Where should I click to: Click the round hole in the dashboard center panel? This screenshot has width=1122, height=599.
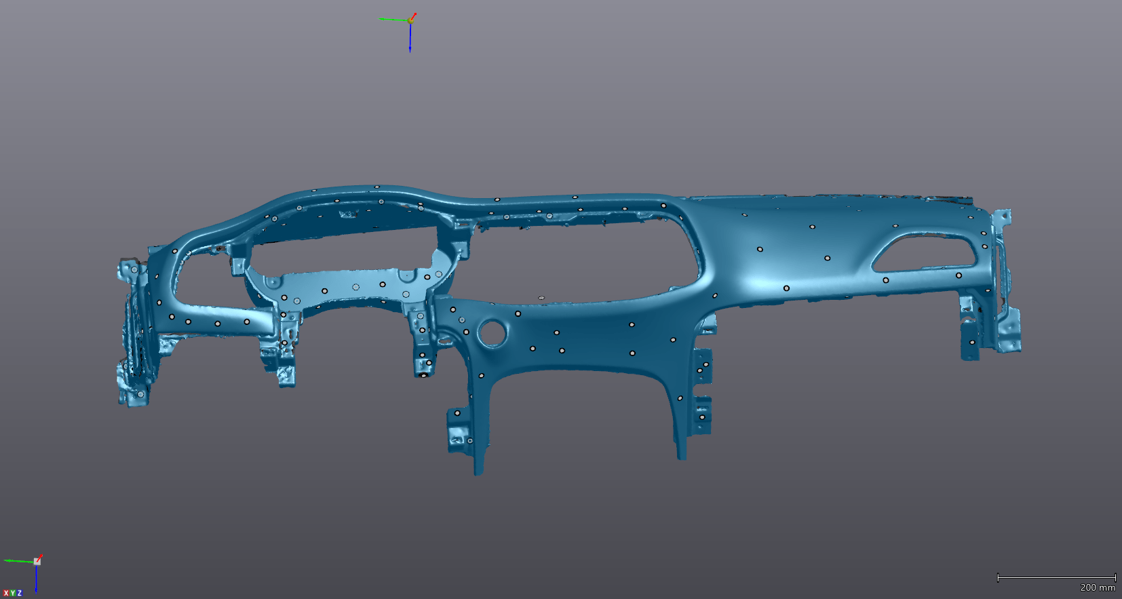coord(492,333)
